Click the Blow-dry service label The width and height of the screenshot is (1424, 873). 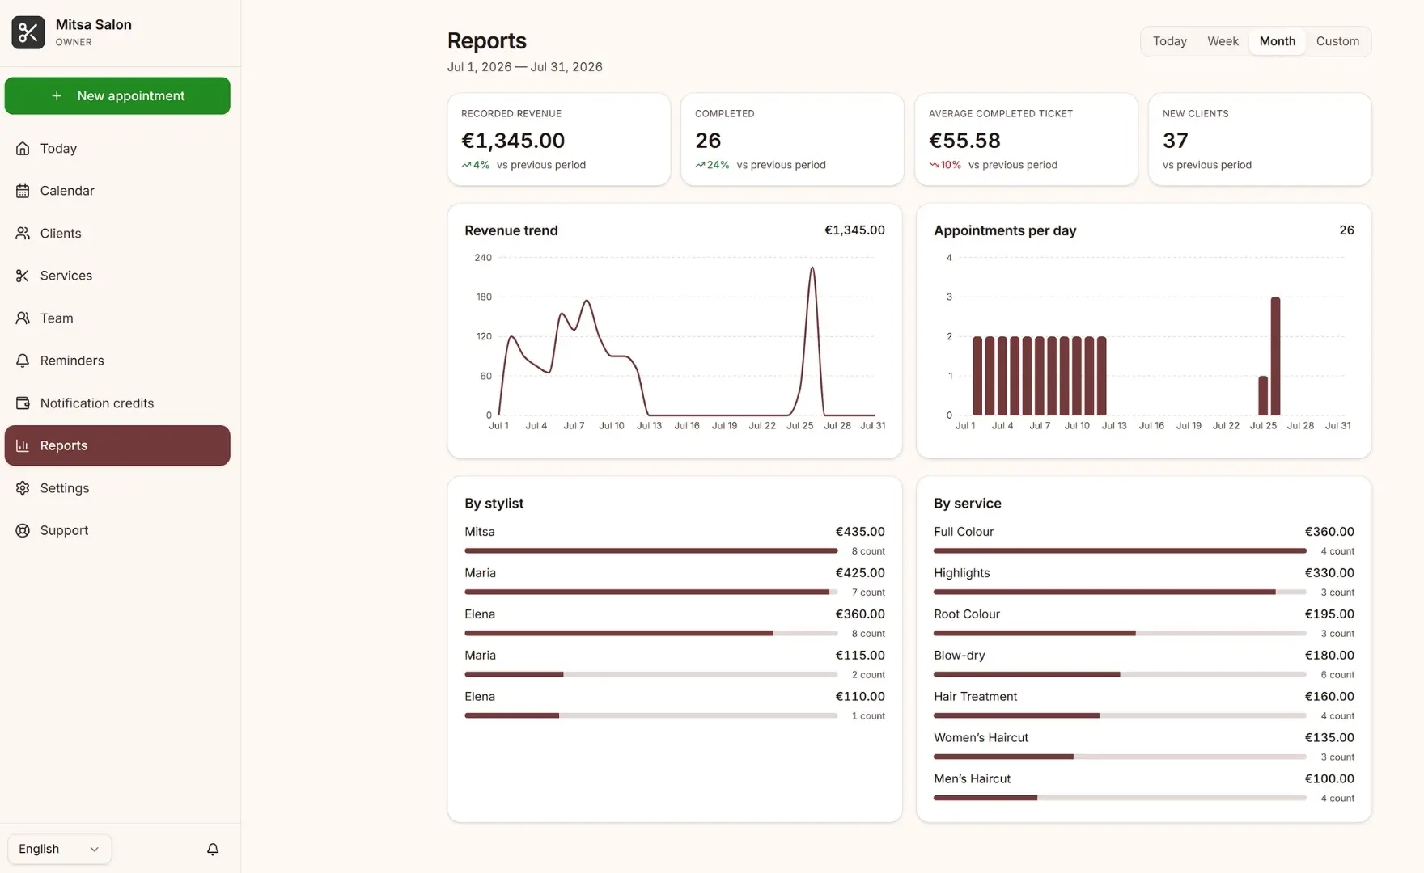(x=960, y=656)
